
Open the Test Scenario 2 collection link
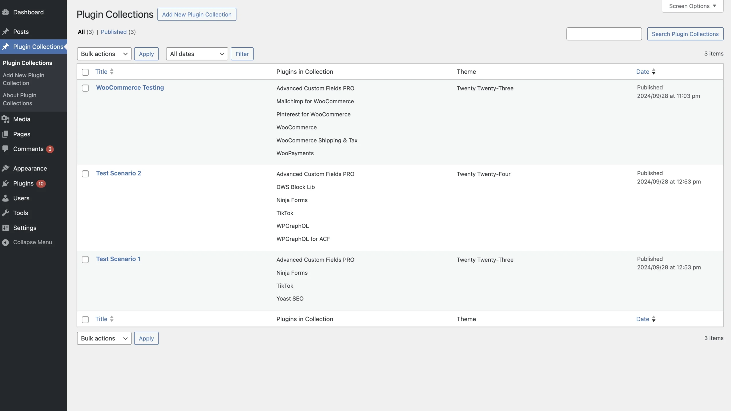(119, 173)
